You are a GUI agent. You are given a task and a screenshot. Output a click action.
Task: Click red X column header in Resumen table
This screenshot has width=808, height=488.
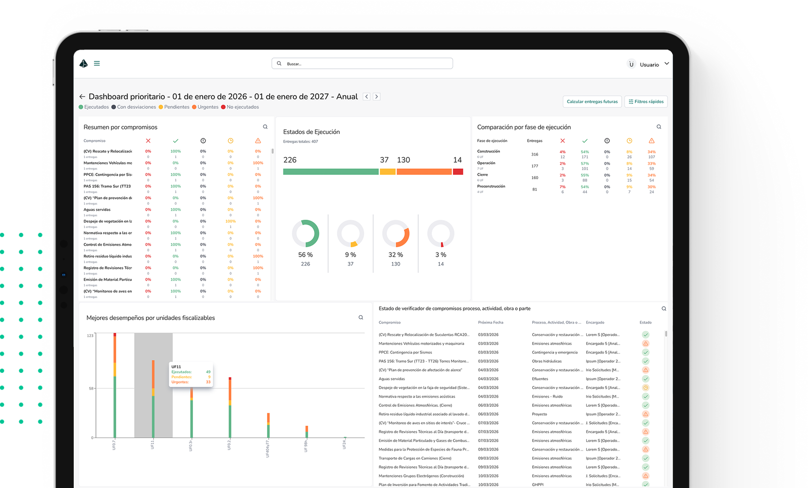tap(148, 141)
